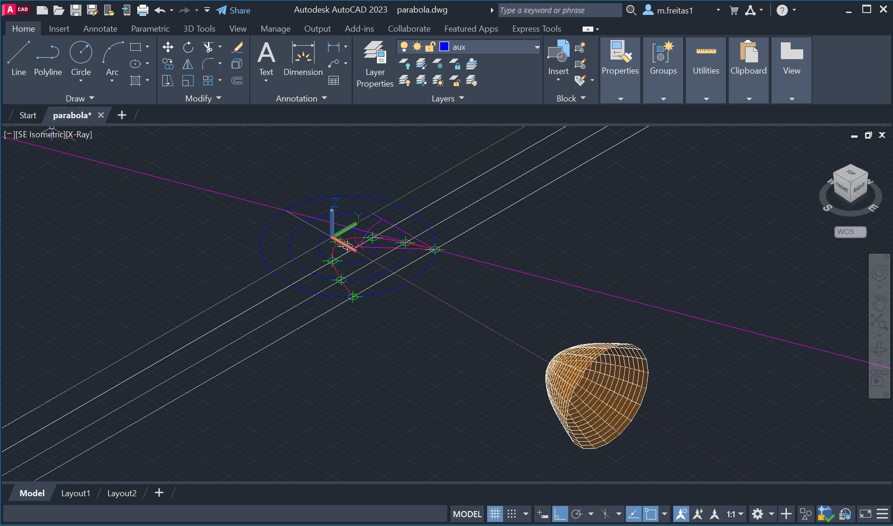
Task: Open the current layer dropdown list
Action: tap(537, 47)
